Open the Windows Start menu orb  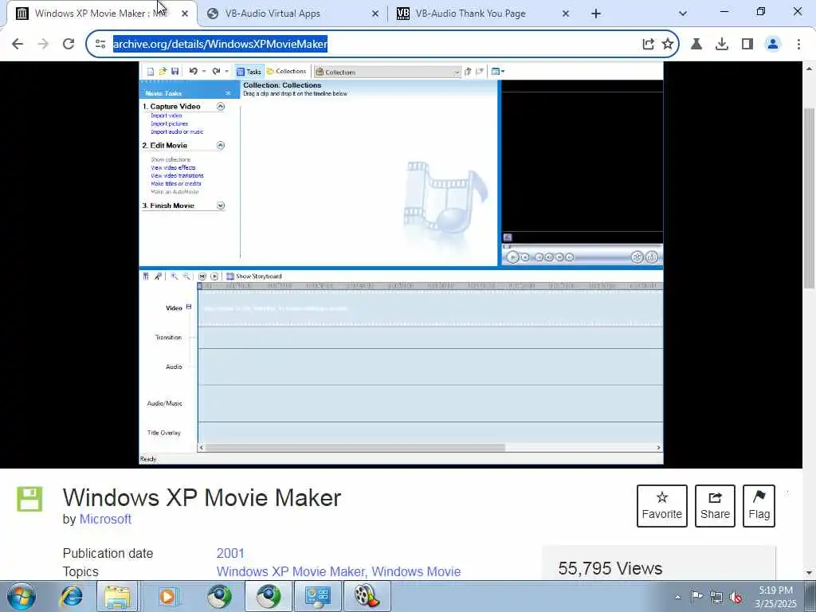tap(22, 596)
